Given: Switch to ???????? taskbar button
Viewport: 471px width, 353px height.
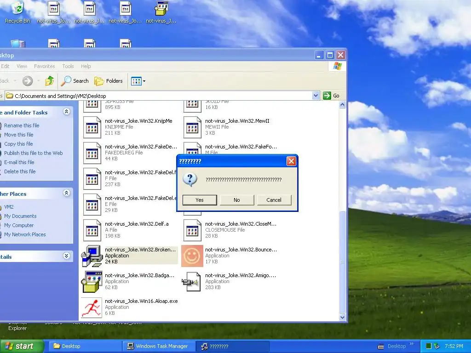Looking at the screenshot, I should point(232,347).
